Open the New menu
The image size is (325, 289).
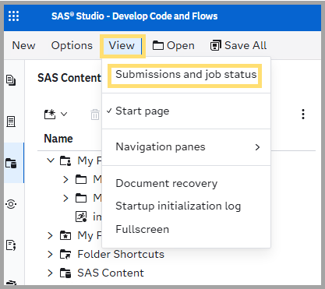[23, 46]
